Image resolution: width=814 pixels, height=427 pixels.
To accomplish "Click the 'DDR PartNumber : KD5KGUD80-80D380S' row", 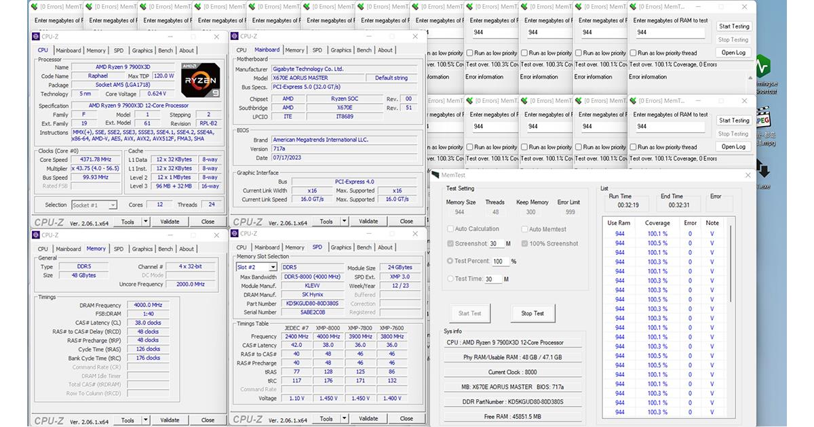I will tap(512, 402).
